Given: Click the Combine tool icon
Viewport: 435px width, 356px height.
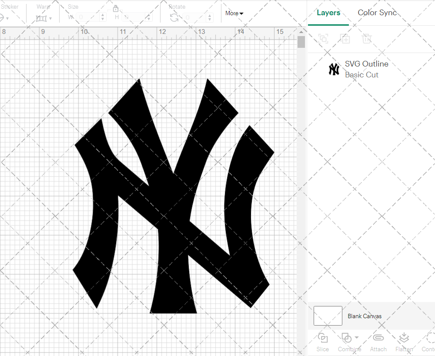Looking at the screenshot, I should pos(347,338).
